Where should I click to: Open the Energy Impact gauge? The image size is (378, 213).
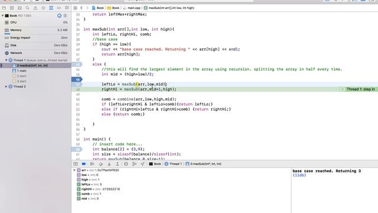(35, 38)
